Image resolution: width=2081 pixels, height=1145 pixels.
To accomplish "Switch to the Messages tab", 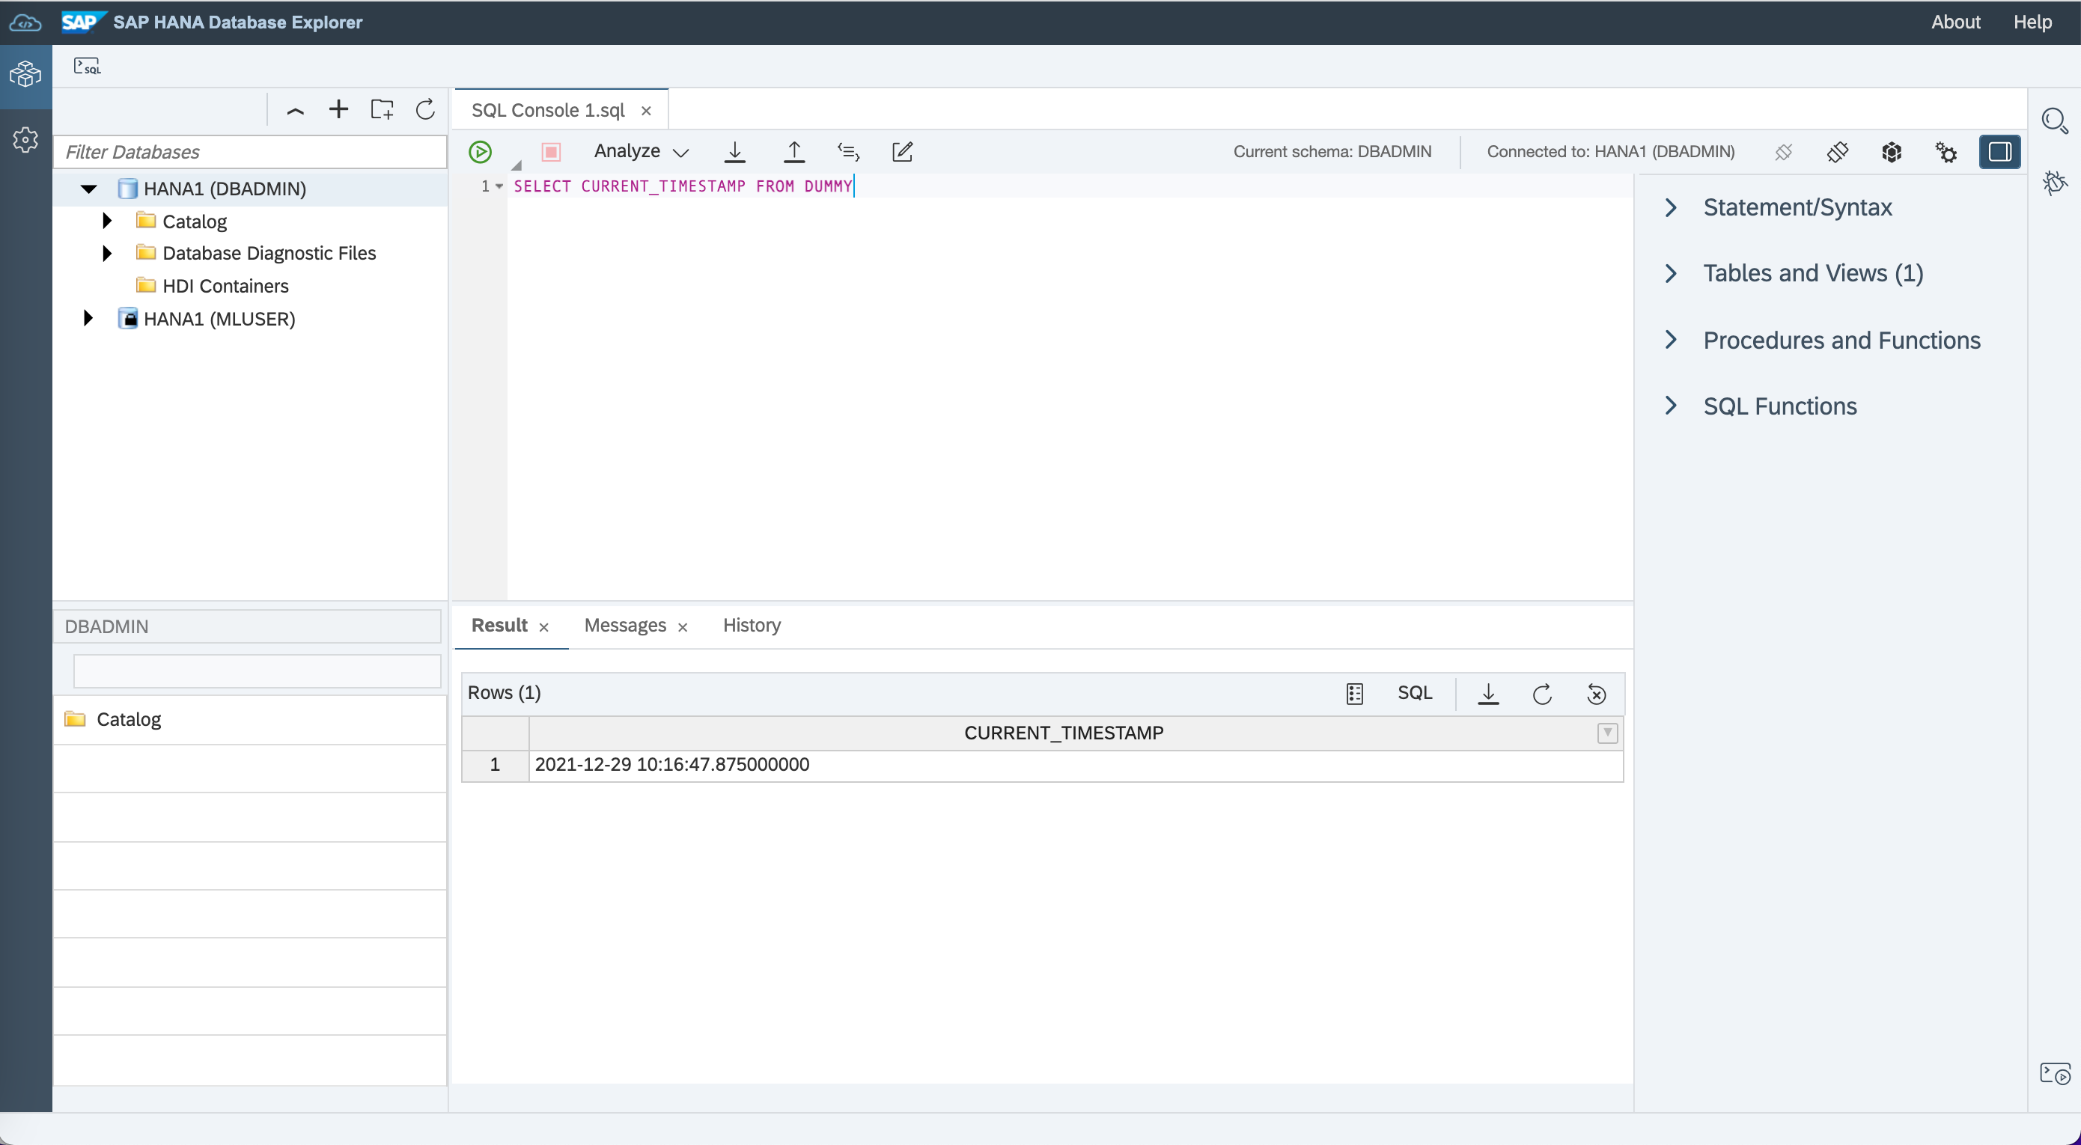I will pyautogui.click(x=624, y=626).
